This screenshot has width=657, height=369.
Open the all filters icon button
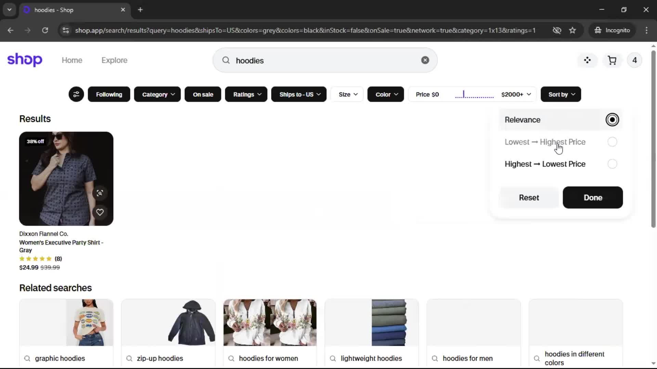[x=76, y=94]
